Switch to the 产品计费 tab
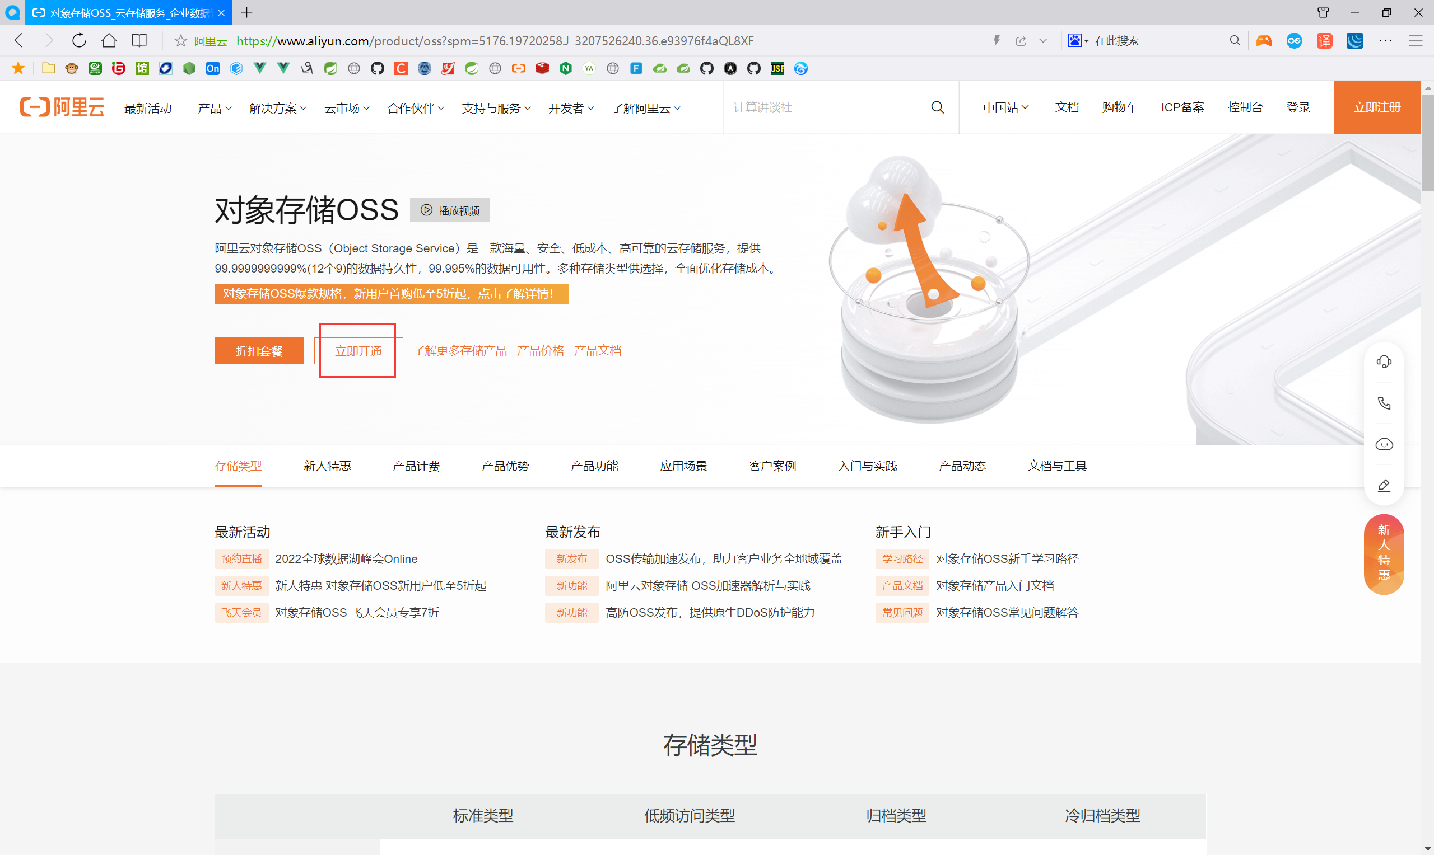The image size is (1434, 855). click(416, 466)
